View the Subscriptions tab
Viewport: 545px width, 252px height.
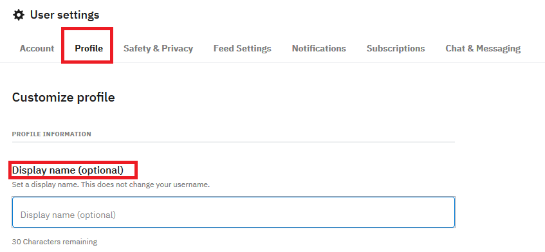click(396, 48)
